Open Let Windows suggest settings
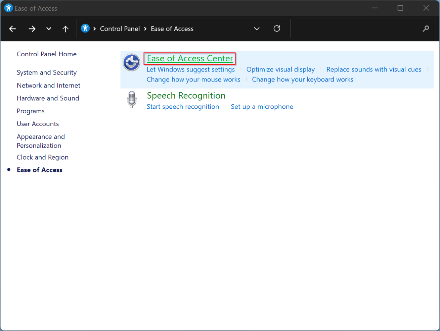Image resolution: width=440 pixels, height=331 pixels. pos(190,70)
